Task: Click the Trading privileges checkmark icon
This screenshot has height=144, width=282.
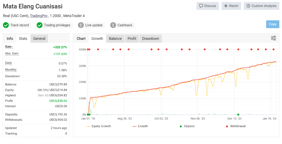Action: [x=40, y=25]
